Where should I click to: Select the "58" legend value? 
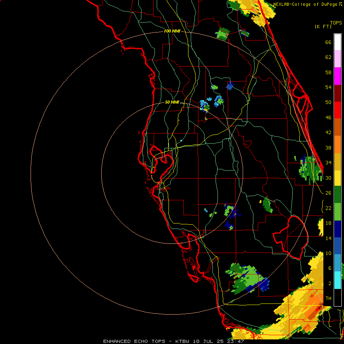328,72
